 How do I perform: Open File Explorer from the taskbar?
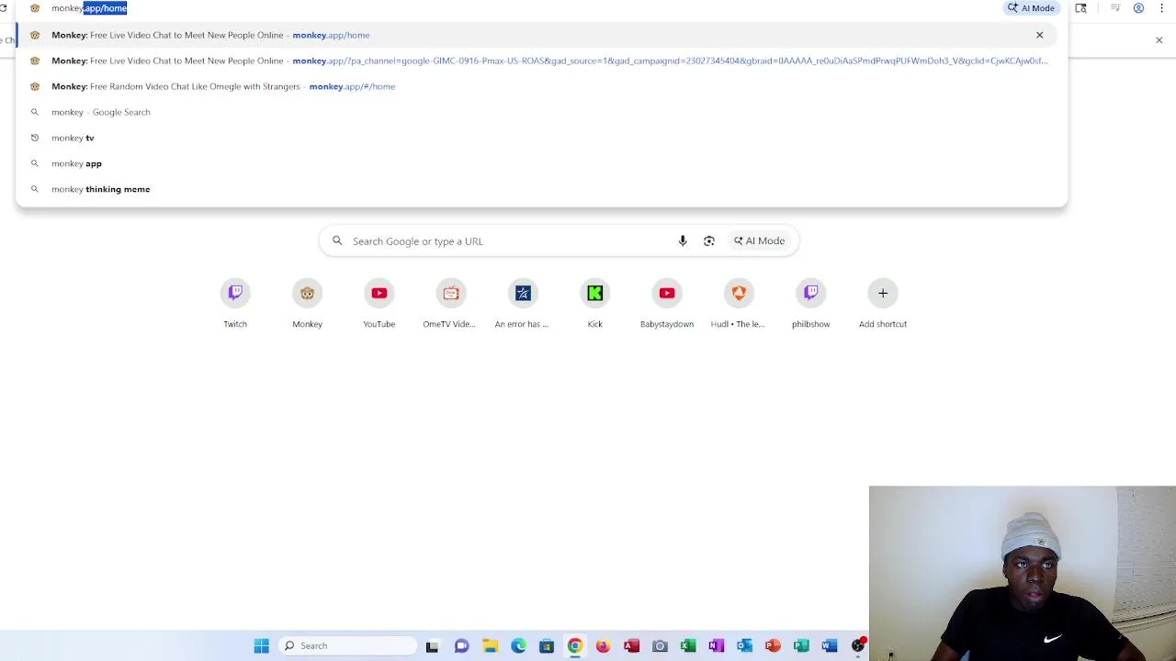click(x=490, y=645)
